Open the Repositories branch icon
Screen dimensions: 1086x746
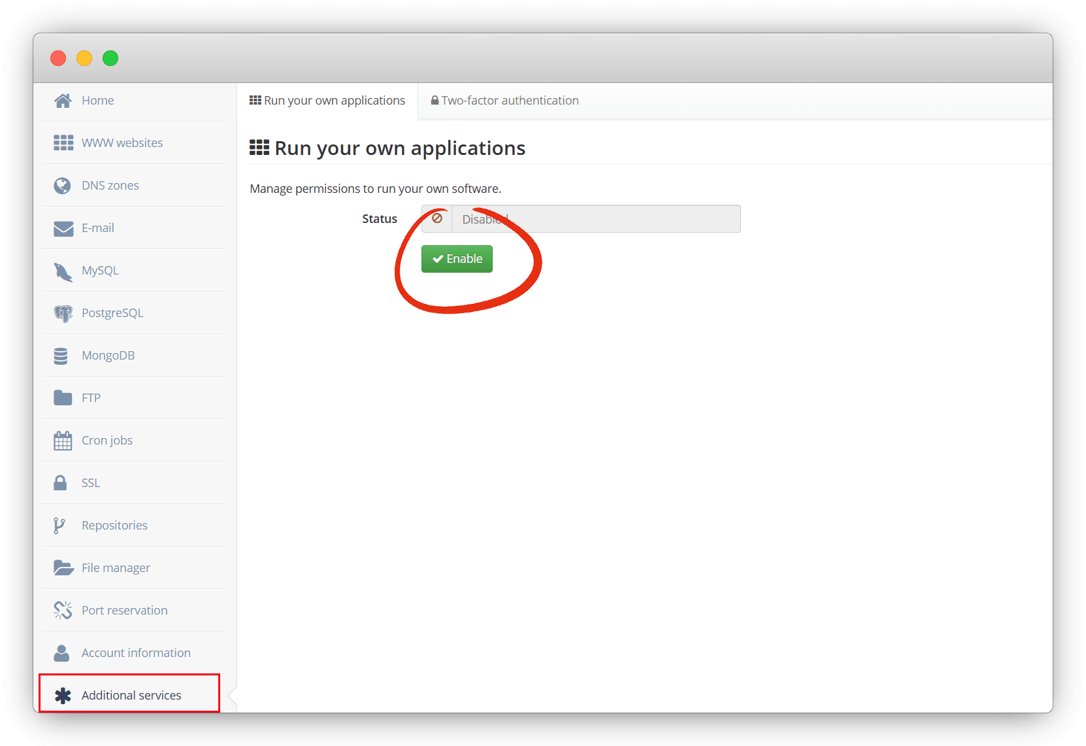(59, 526)
